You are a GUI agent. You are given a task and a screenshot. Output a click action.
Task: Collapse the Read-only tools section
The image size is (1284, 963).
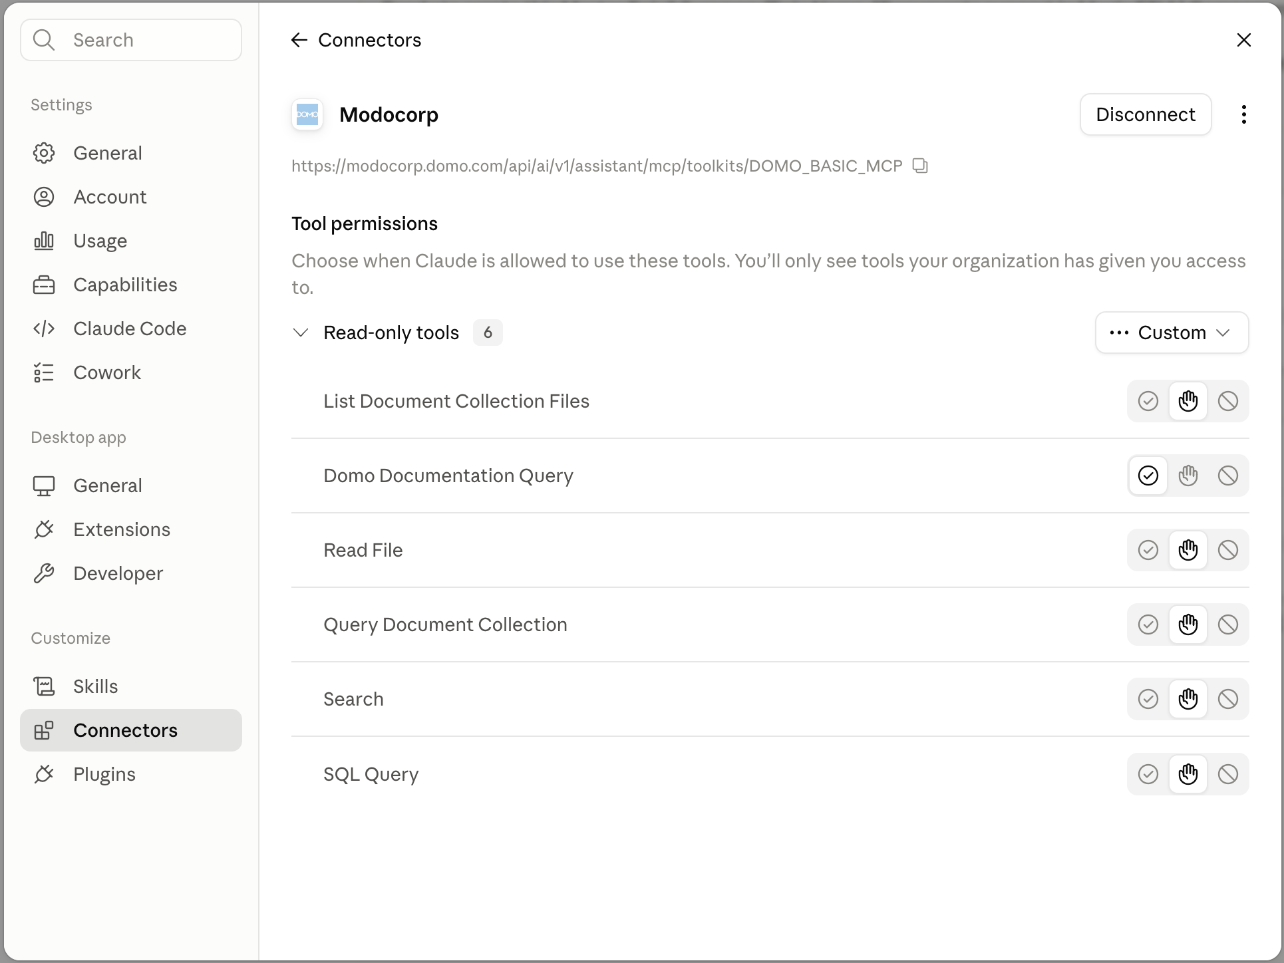tap(301, 333)
